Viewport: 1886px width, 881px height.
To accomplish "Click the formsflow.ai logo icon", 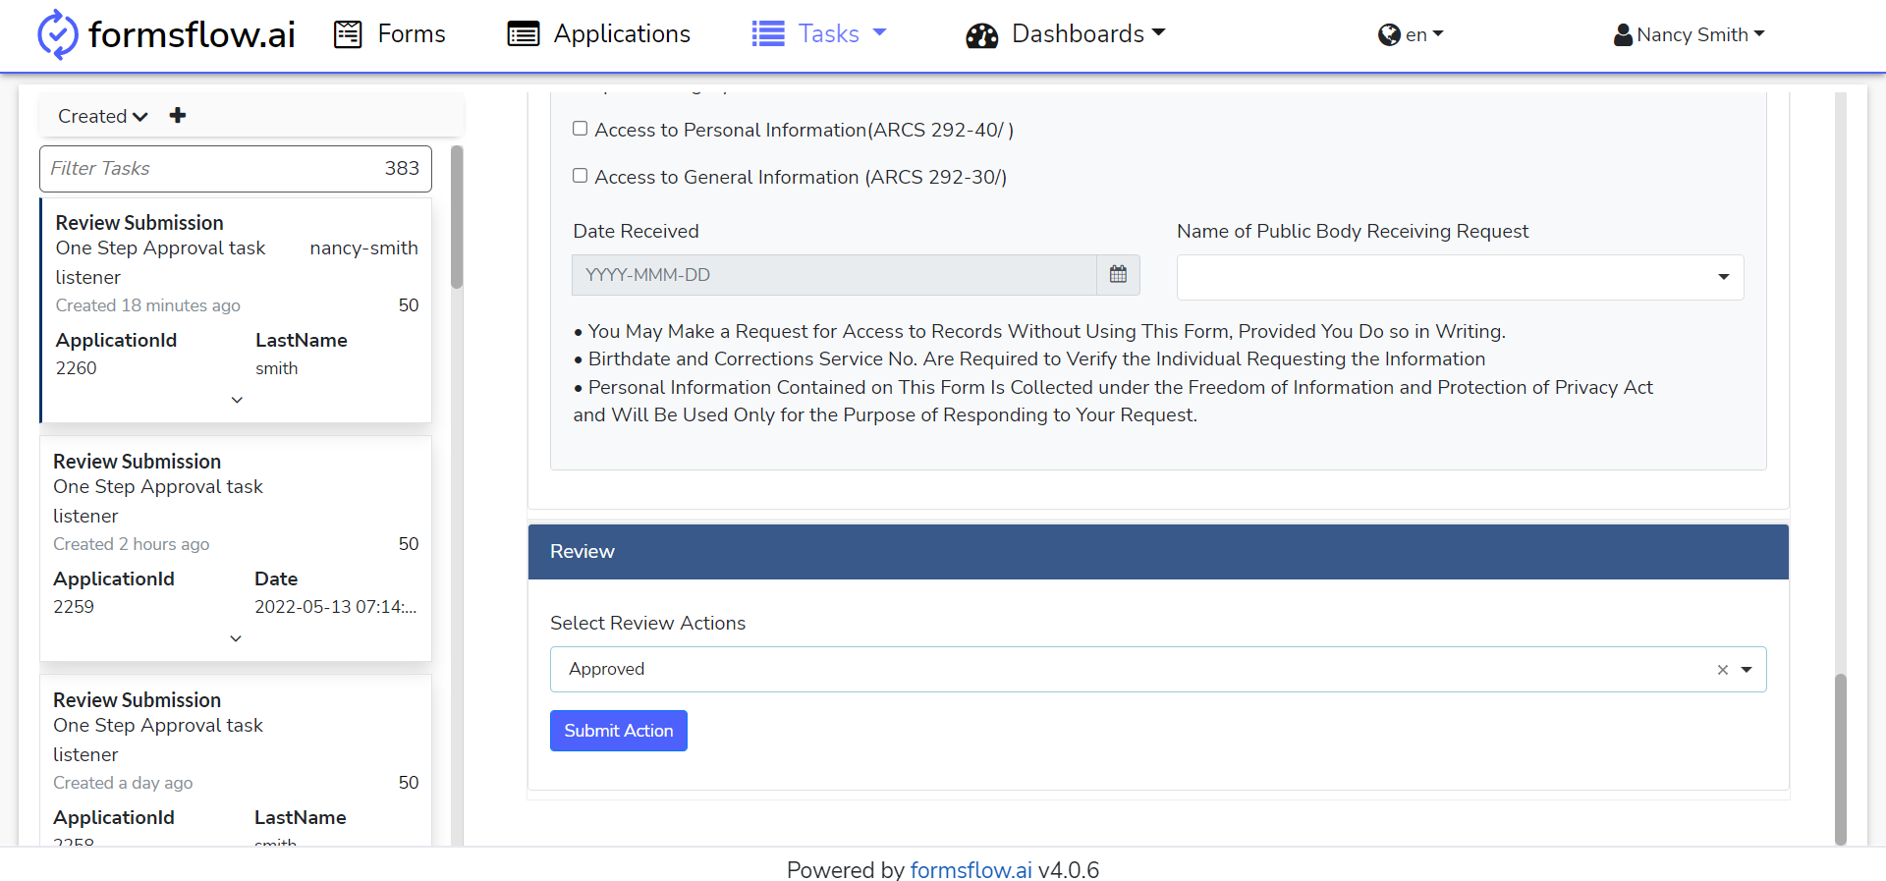I will [57, 34].
